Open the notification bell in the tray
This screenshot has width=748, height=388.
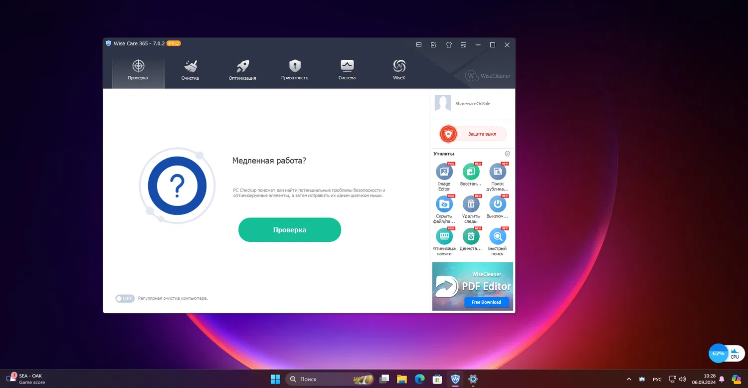tap(722, 379)
